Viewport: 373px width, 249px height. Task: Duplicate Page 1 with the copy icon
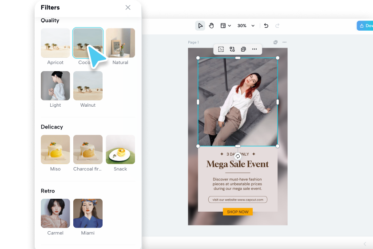click(275, 42)
